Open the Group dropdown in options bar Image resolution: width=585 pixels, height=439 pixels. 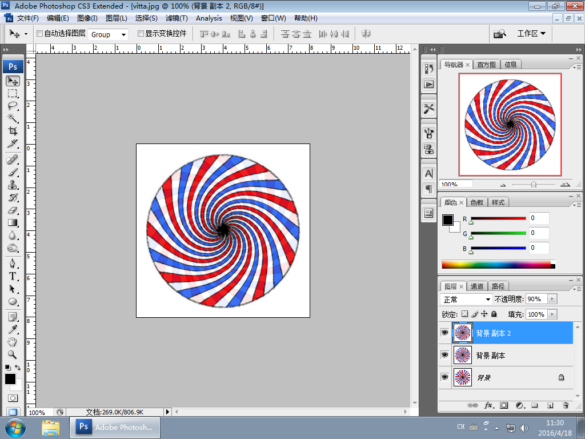click(x=109, y=34)
